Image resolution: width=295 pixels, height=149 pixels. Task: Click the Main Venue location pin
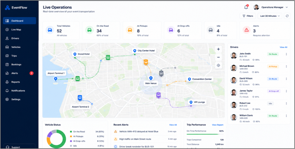(151, 78)
